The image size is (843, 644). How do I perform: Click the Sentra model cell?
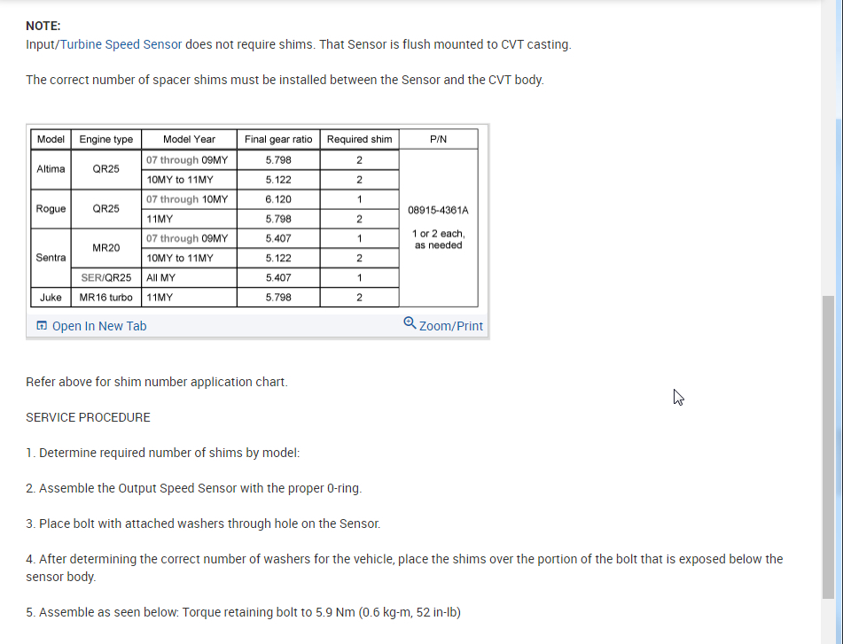[x=51, y=258]
